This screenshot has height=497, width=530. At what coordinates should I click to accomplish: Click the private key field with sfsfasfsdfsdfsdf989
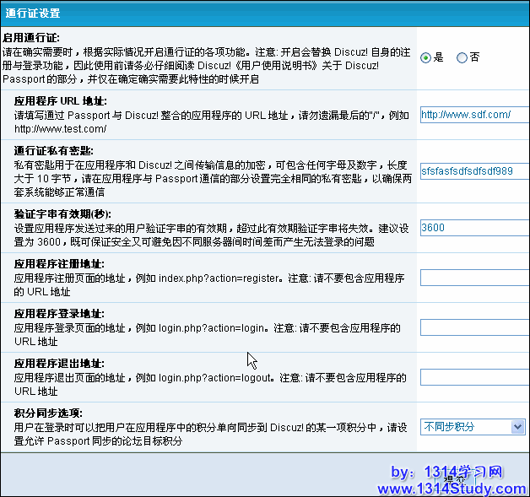tap(474, 171)
